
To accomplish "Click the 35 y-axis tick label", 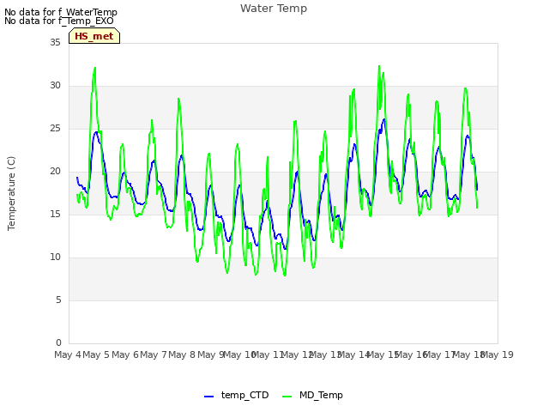I will (x=55, y=43).
